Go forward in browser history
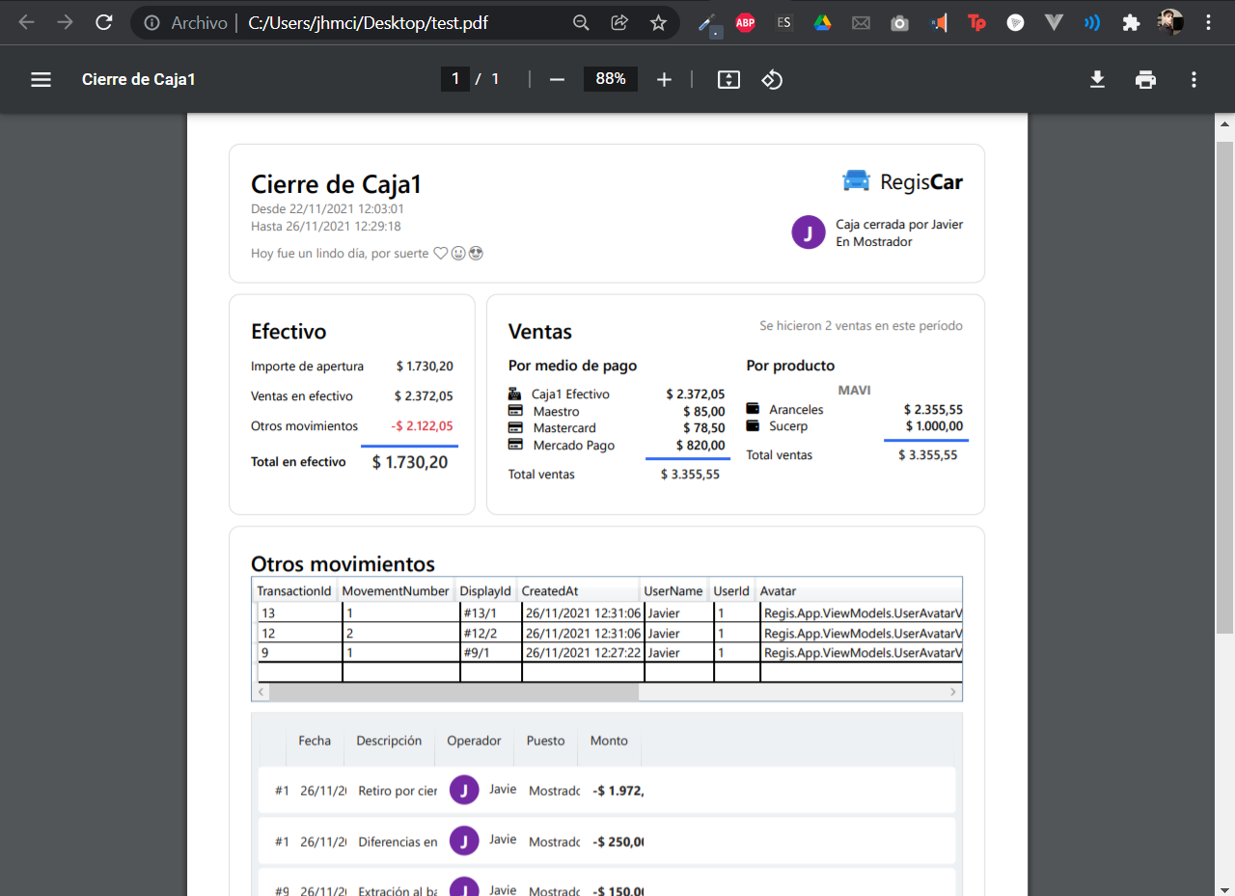The width and height of the screenshot is (1235, 896). click(65, 22)
